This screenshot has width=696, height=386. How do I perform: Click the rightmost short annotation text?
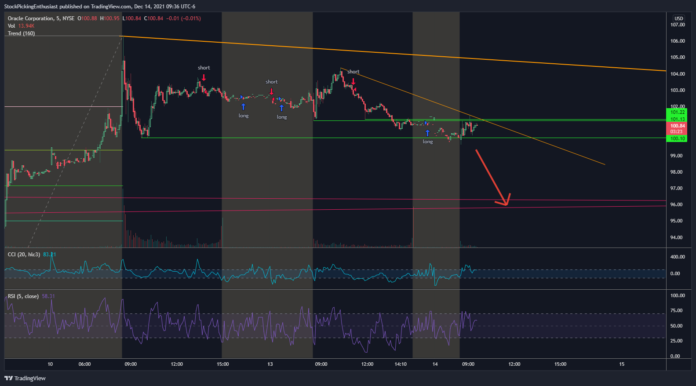[353, 72]
